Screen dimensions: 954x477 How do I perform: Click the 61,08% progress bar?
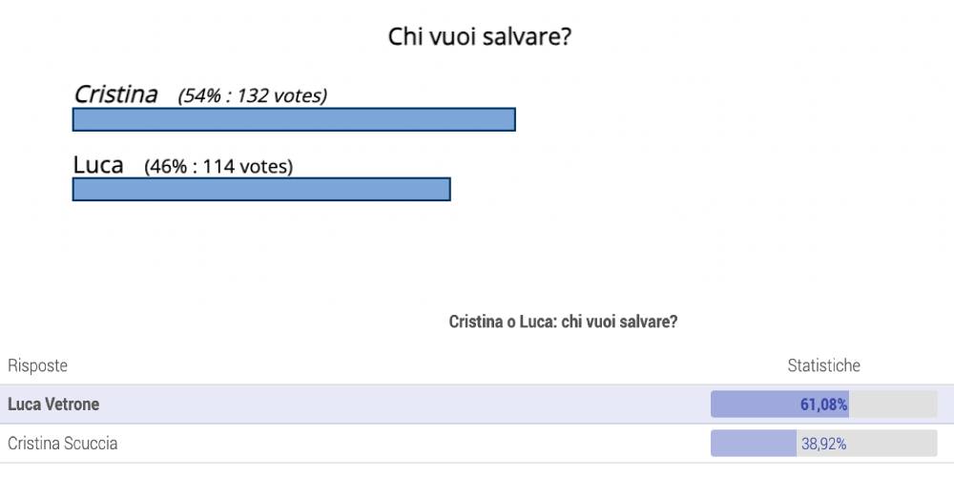(824, 404)
